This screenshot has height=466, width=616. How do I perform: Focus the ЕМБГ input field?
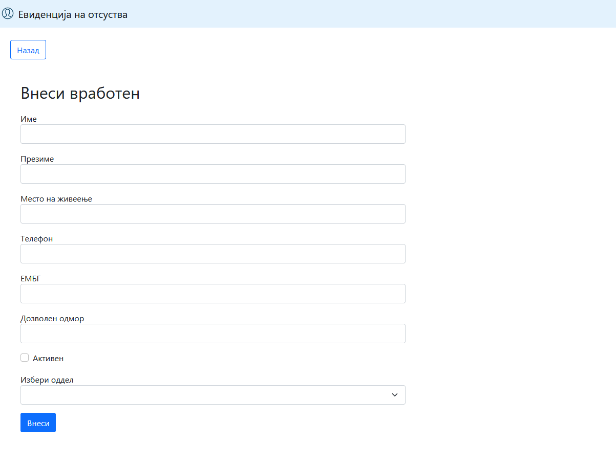(213, 294)
